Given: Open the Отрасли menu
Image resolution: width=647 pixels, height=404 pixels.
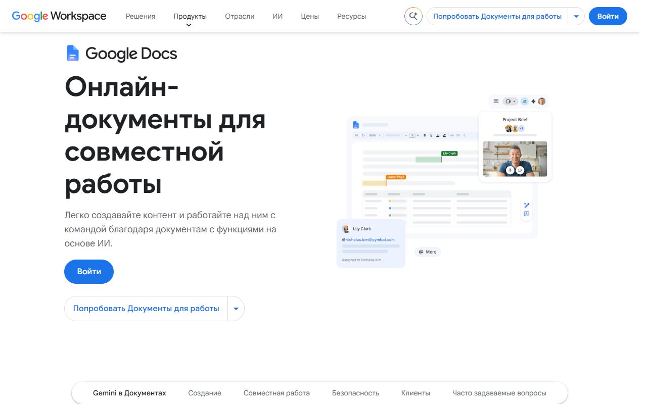Looking at the screenshot, I should [x=240, y=16].
